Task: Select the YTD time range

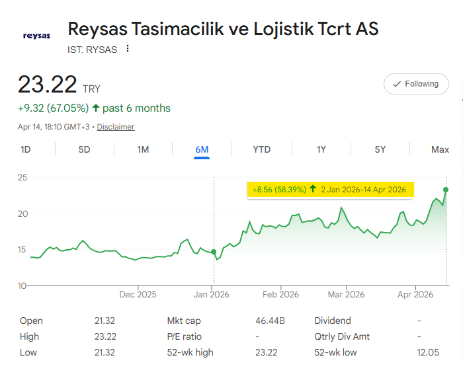Action: 262,149
